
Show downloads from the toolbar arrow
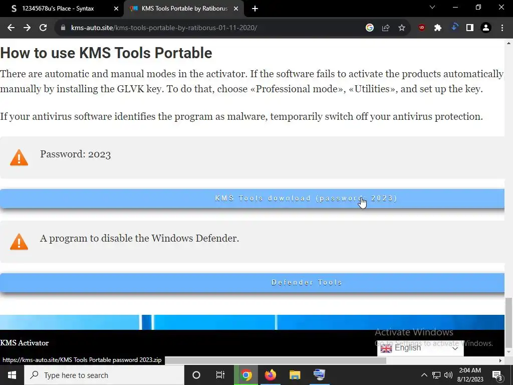pos(454,28)
